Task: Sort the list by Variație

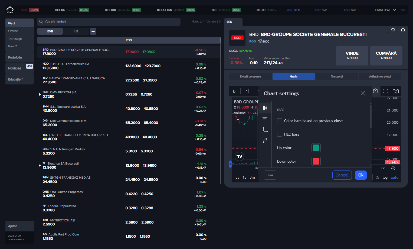Action: (214, 22)
